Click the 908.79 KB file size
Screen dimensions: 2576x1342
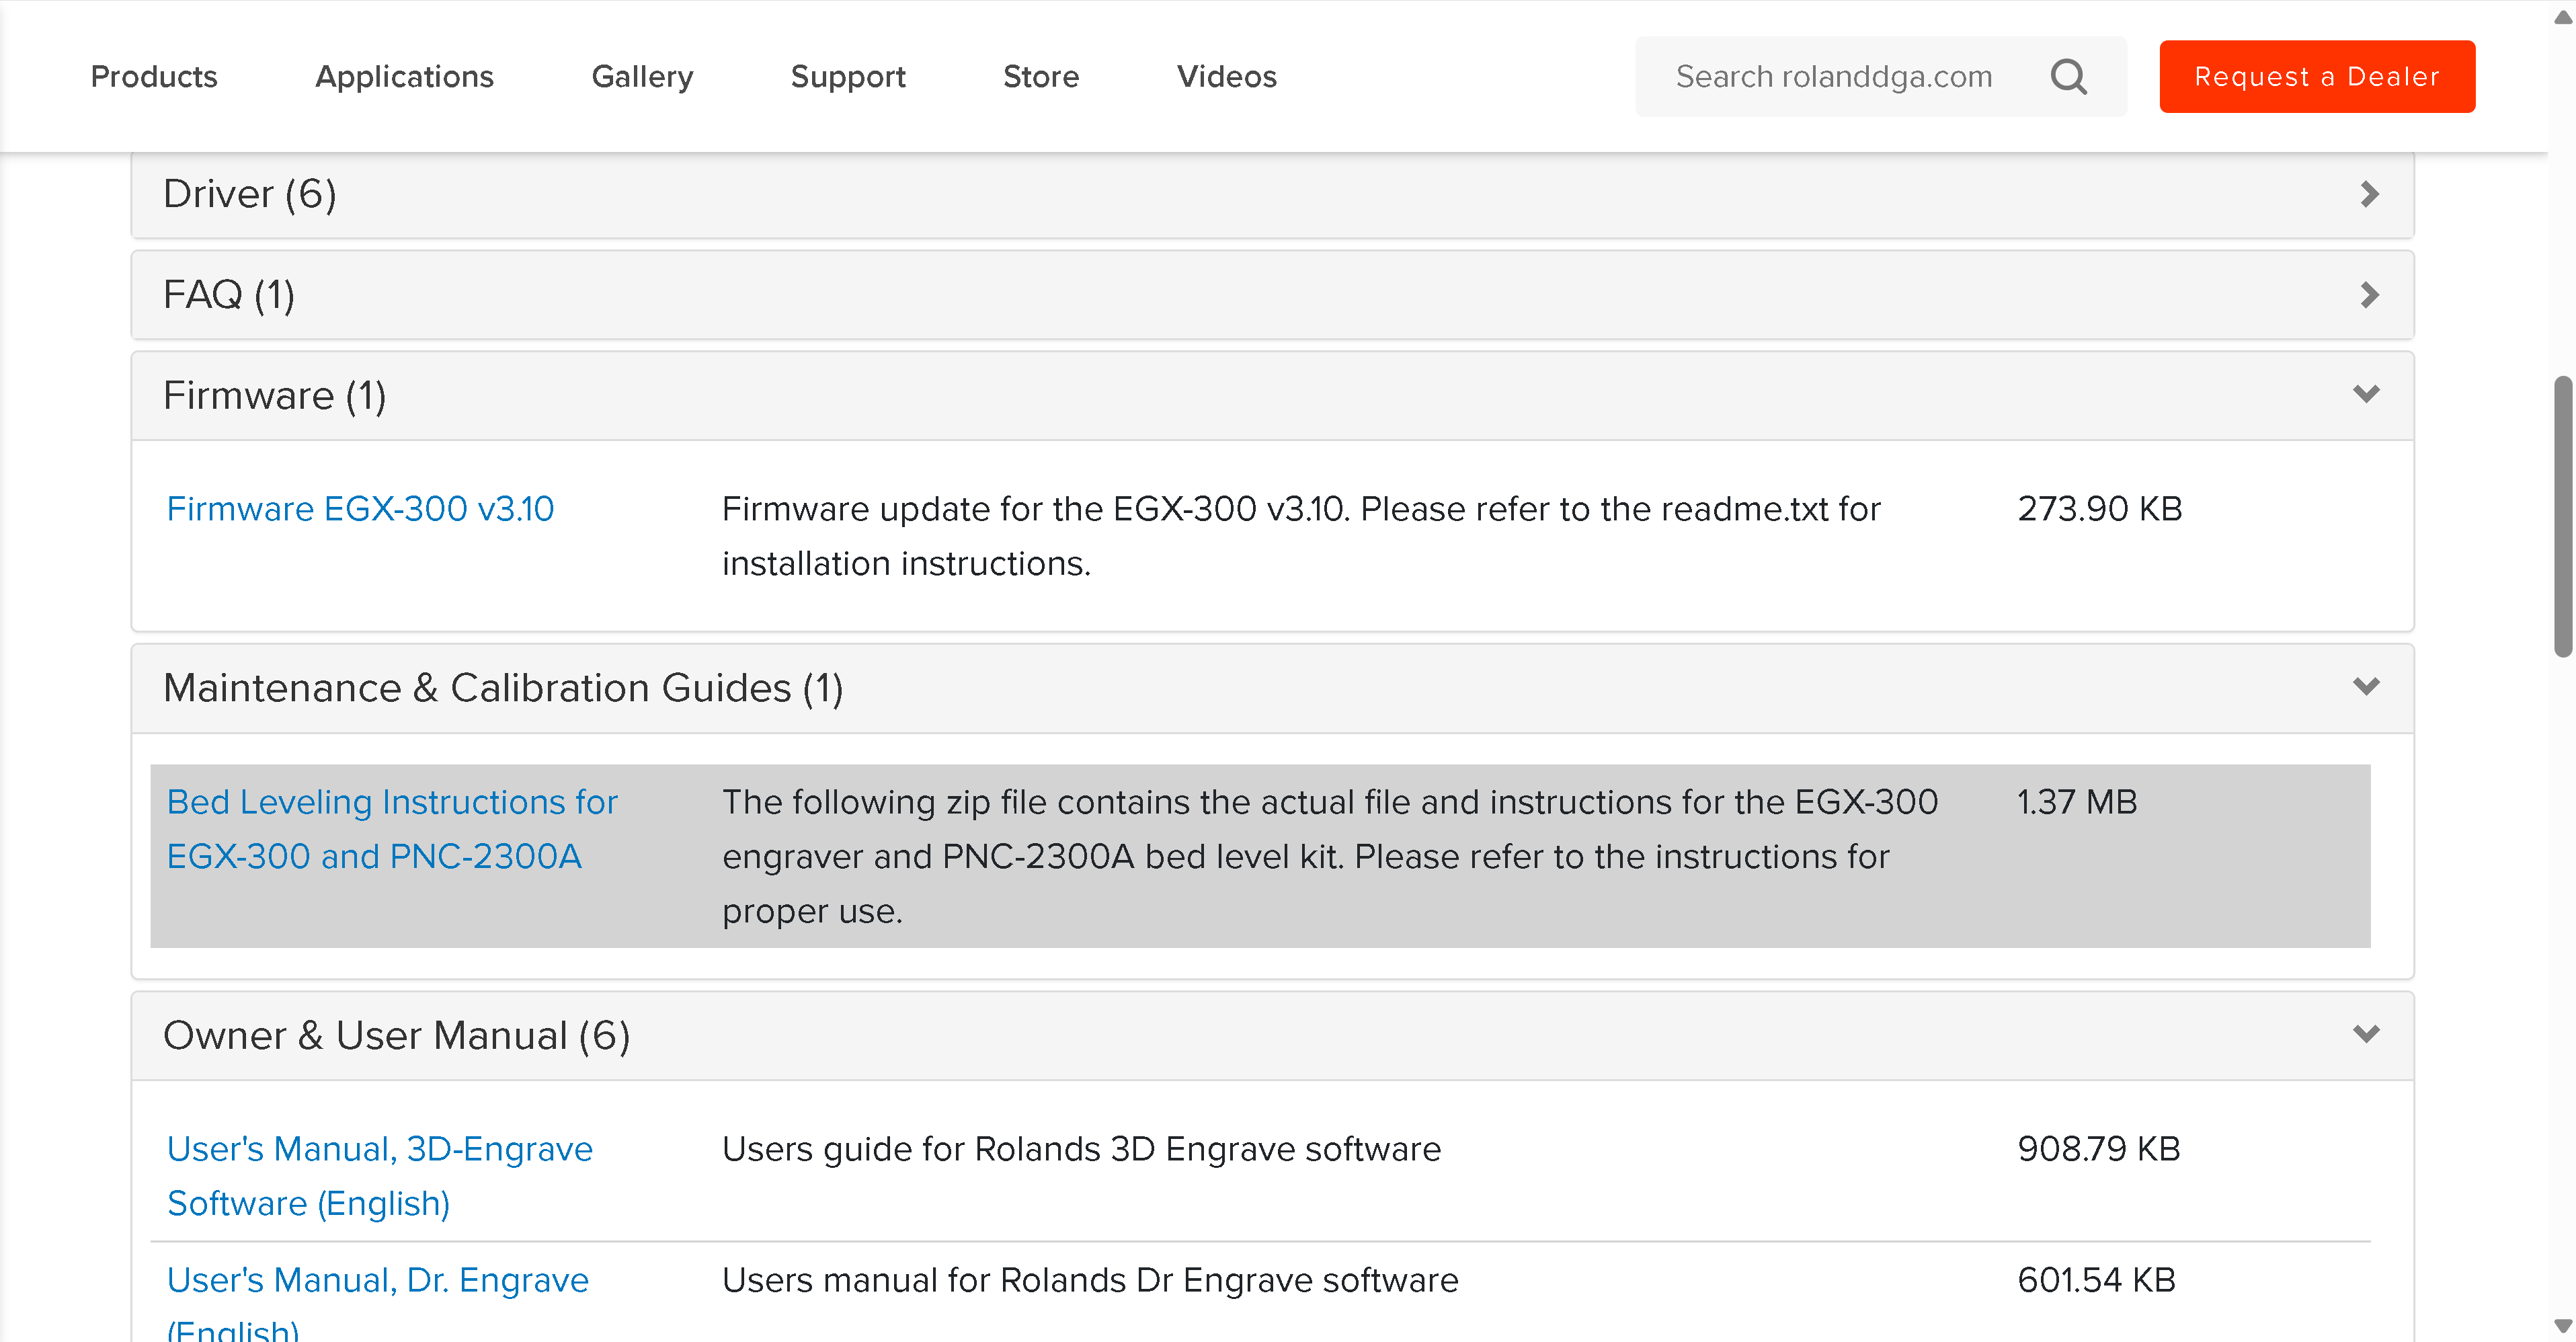pos(2098,1149)
